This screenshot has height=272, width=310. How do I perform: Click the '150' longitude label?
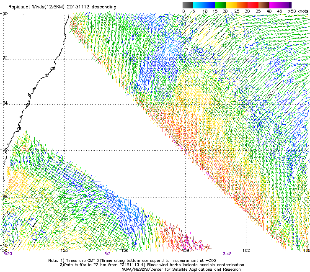[3, 251]
